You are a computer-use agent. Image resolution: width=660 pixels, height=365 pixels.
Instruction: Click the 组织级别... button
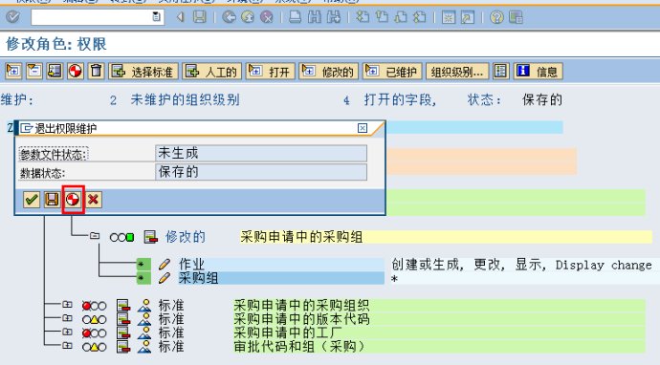click(x=457, y=71)
